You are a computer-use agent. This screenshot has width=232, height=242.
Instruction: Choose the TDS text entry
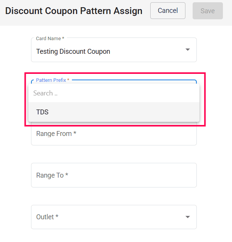[x=42, y=112]
